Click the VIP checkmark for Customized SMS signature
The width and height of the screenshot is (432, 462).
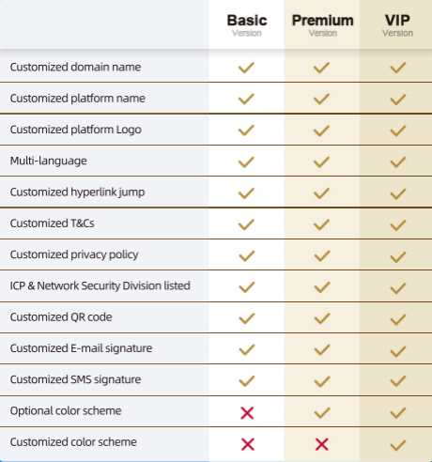pos(398,381)
